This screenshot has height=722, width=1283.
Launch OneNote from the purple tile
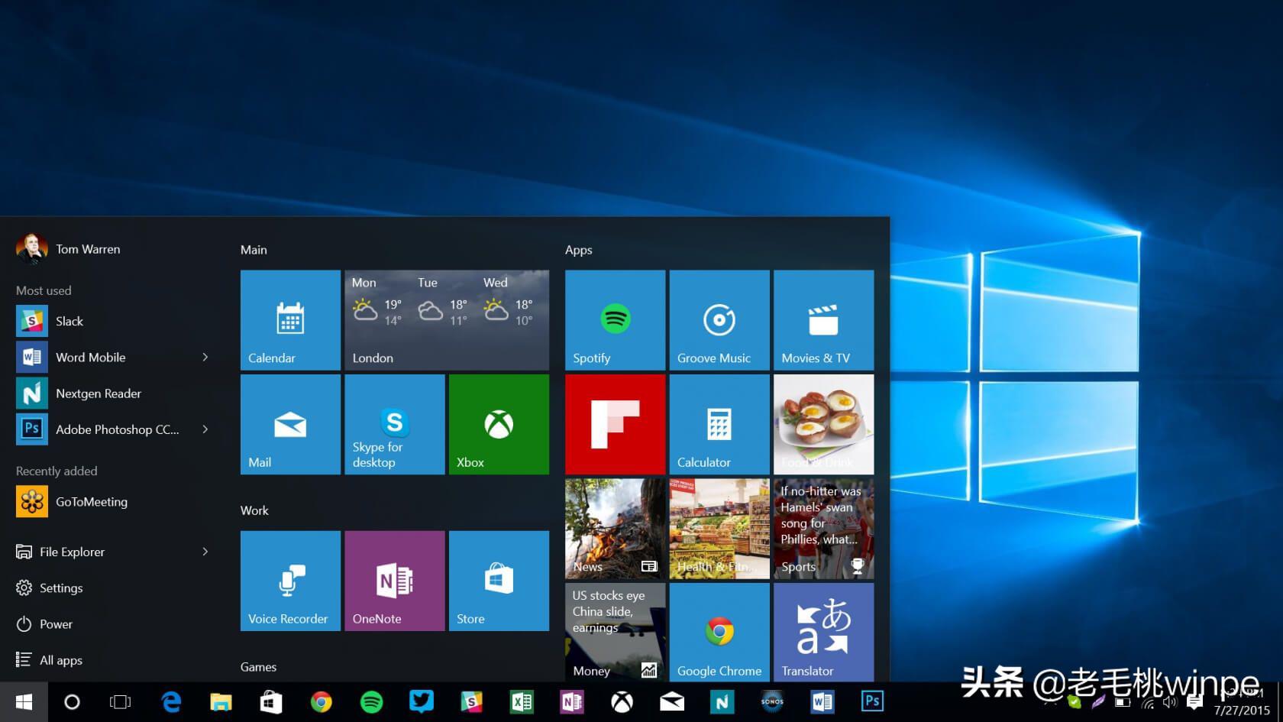tap(394, 581)
